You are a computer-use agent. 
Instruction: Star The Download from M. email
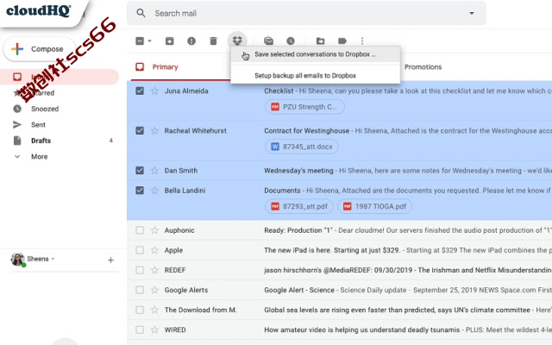pos(154,310)
